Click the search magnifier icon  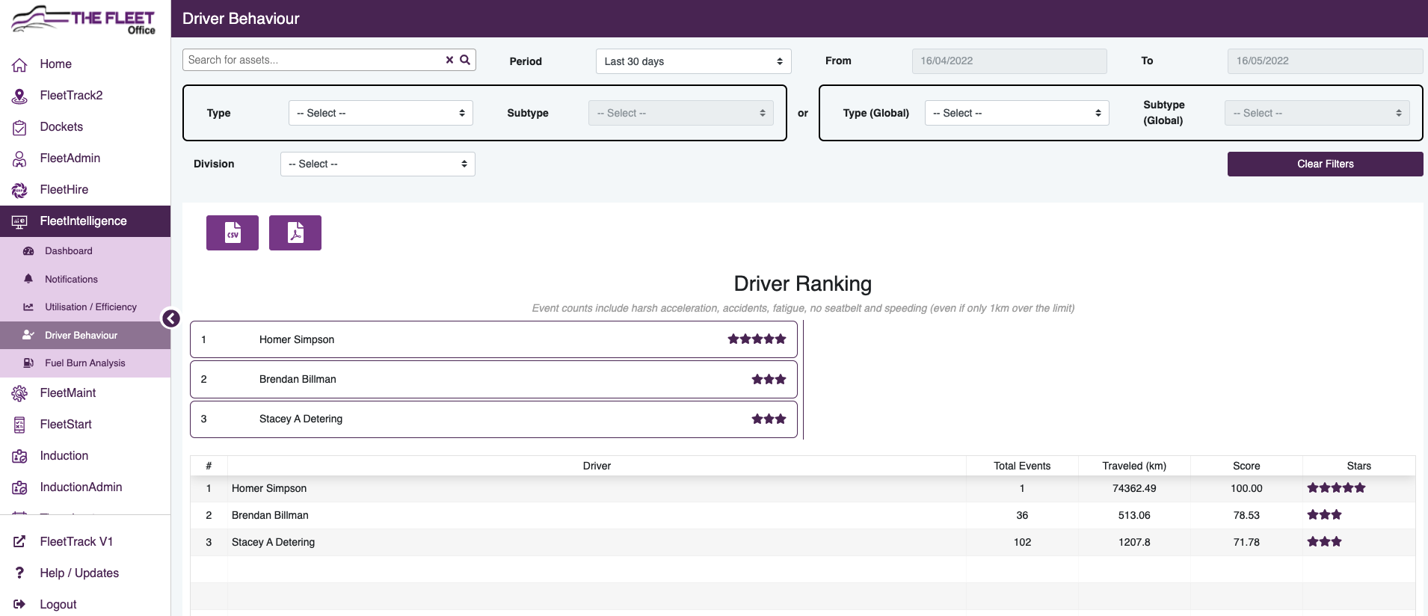[465, 60]
